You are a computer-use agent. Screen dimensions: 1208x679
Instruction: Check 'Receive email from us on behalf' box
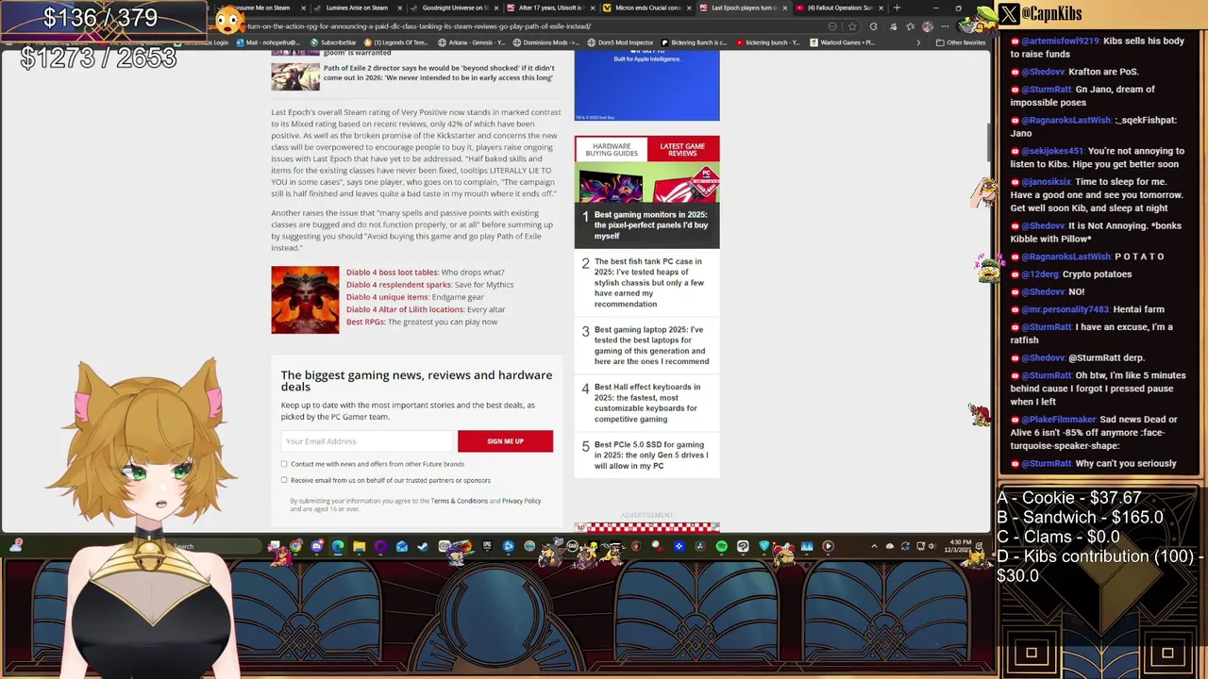point(284,480)
